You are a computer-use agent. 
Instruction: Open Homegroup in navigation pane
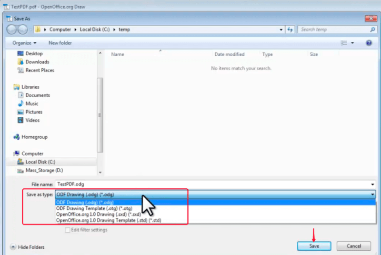click(x=34, y=137)
